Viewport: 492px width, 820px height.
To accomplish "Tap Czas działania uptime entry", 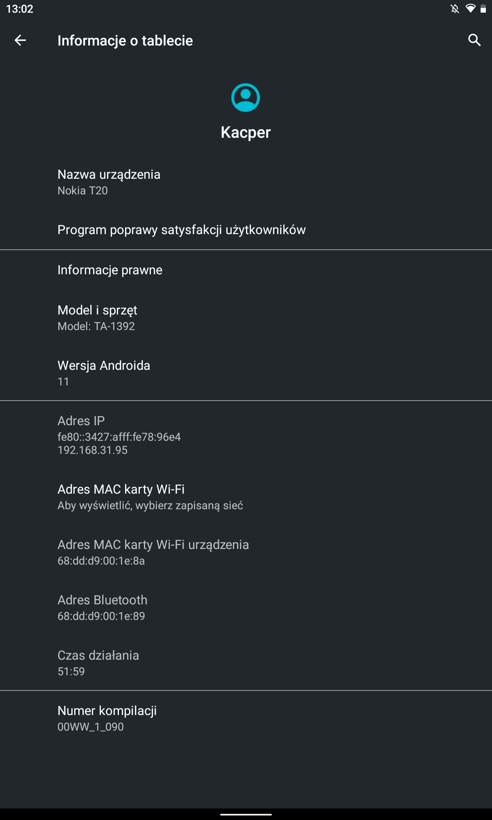I will [246, 663].
